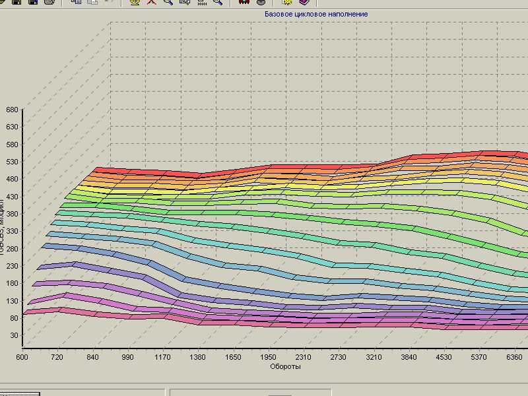Click y-axis value 80
This screenshot has width=528, height=396.
coord(14,318)
